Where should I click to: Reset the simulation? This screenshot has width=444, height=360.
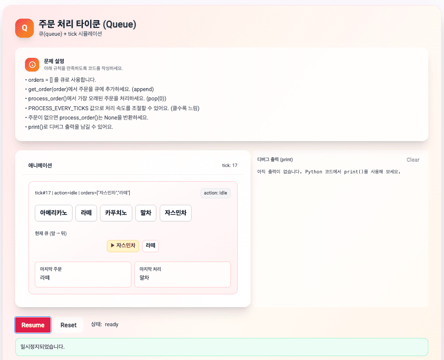point(69,325)
